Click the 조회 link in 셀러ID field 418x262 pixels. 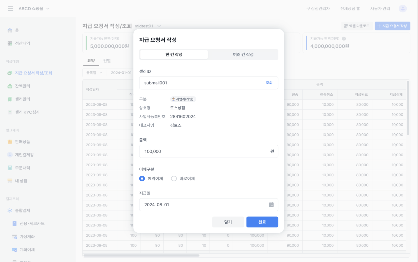269,83
